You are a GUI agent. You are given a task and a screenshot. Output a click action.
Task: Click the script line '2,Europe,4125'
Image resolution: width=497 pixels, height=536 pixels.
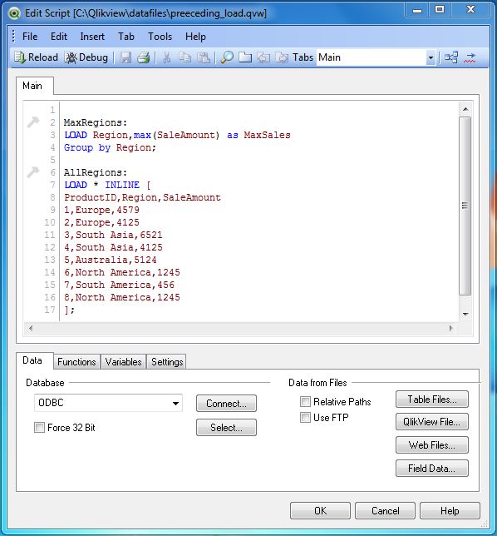pyautogui.click(x=101, y=222)
